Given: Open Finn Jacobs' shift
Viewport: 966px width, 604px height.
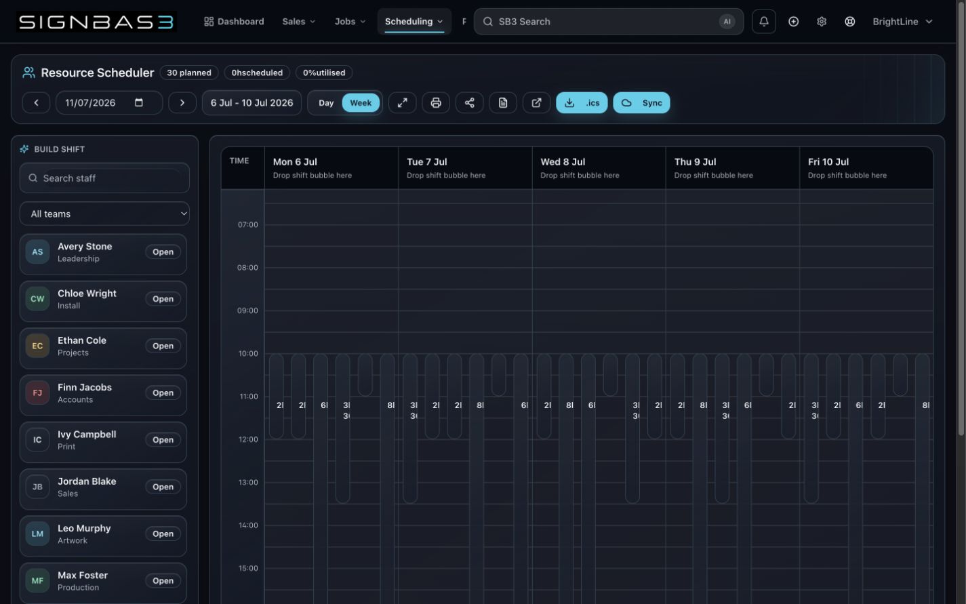Looking at the screenshot, I should 163,392.
